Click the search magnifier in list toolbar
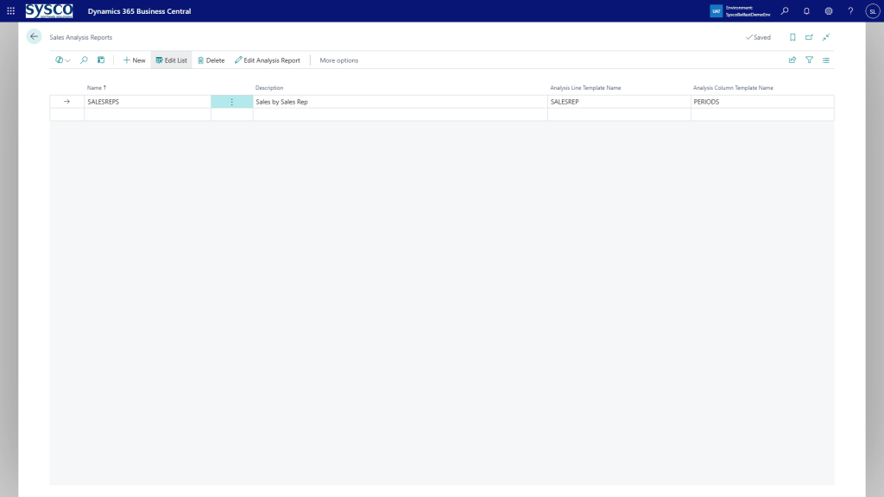The height and width of the screenshot is (497, 884). 84,60
